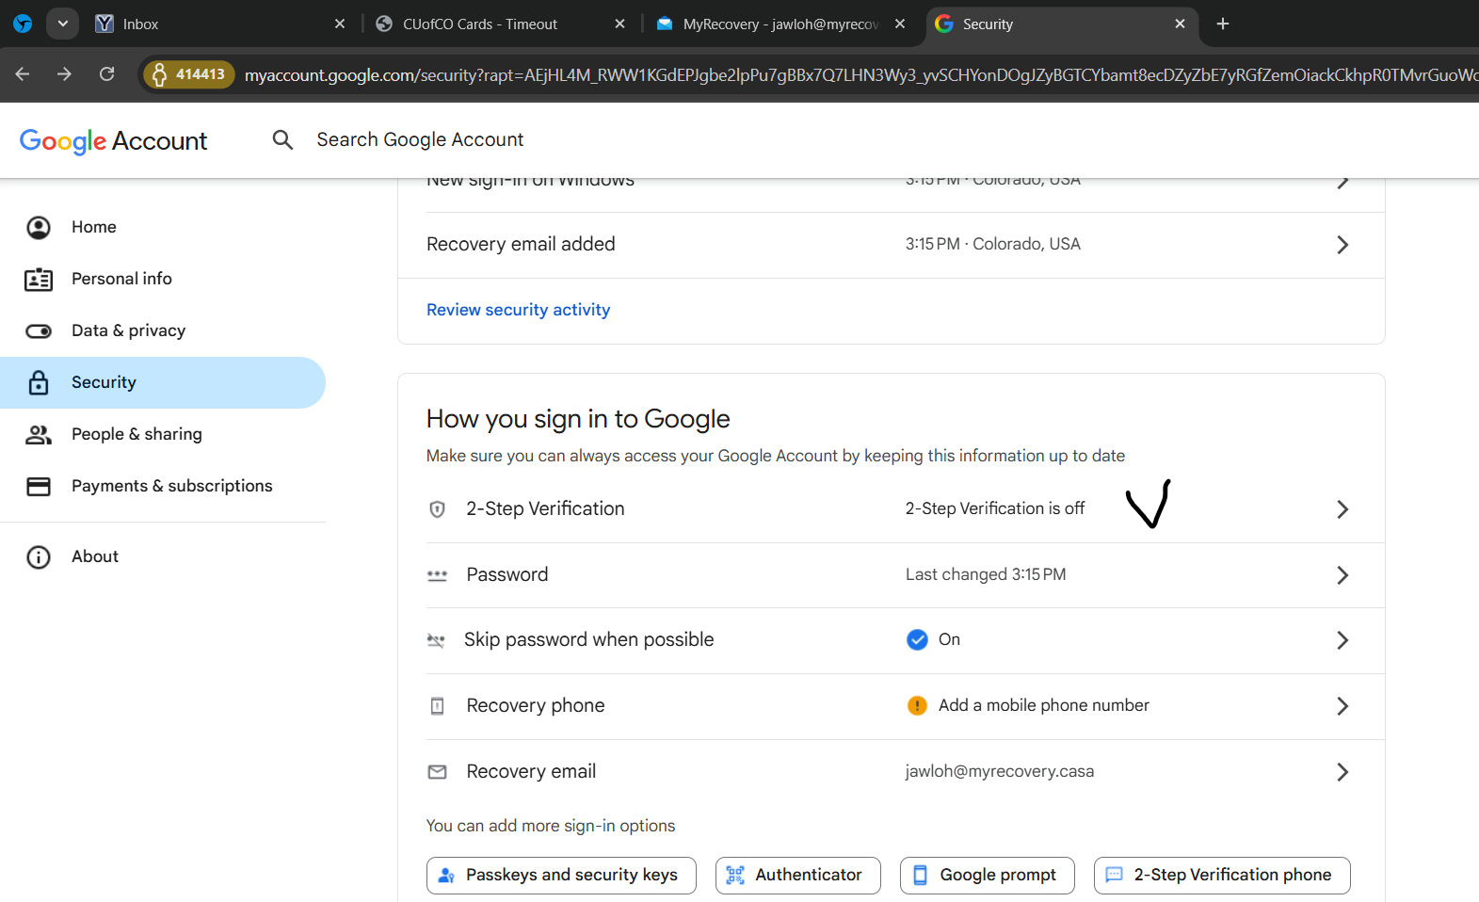Open Skip password when possible setting

pos(588,640)
